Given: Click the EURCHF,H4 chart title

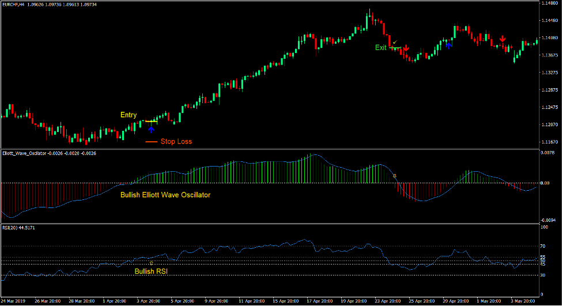Looking at the screenshot, I should pyautogui.click(x=13, y=5).
